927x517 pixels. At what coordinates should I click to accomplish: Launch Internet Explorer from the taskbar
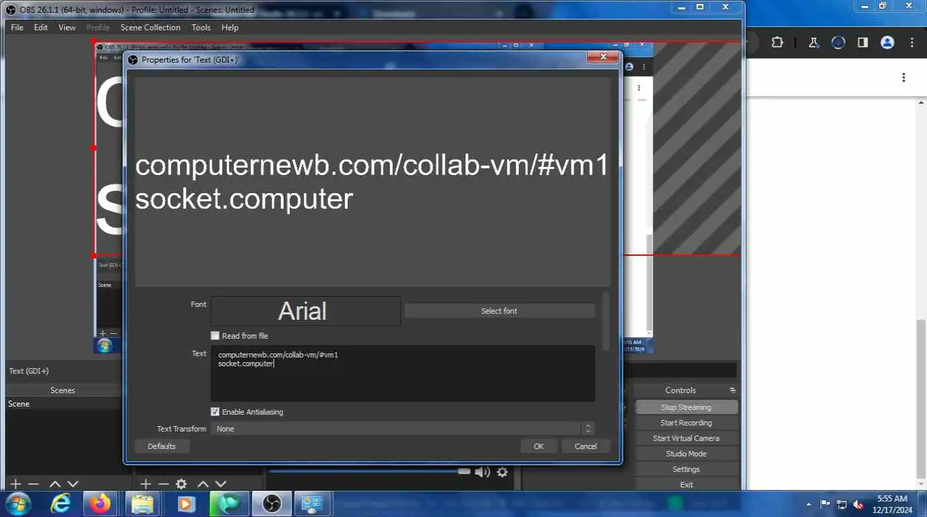click(61, 504)
